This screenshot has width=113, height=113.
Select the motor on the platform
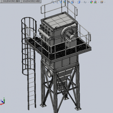(71, 36)
